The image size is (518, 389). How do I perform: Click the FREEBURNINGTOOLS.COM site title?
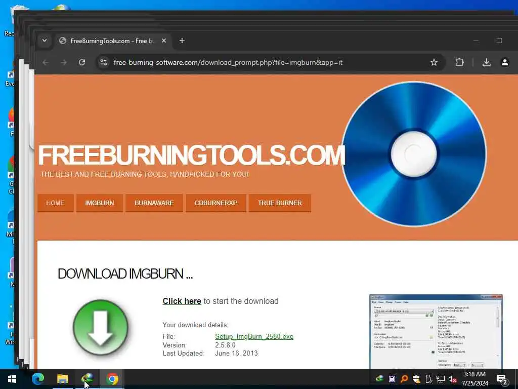click(x=191, y=155)
